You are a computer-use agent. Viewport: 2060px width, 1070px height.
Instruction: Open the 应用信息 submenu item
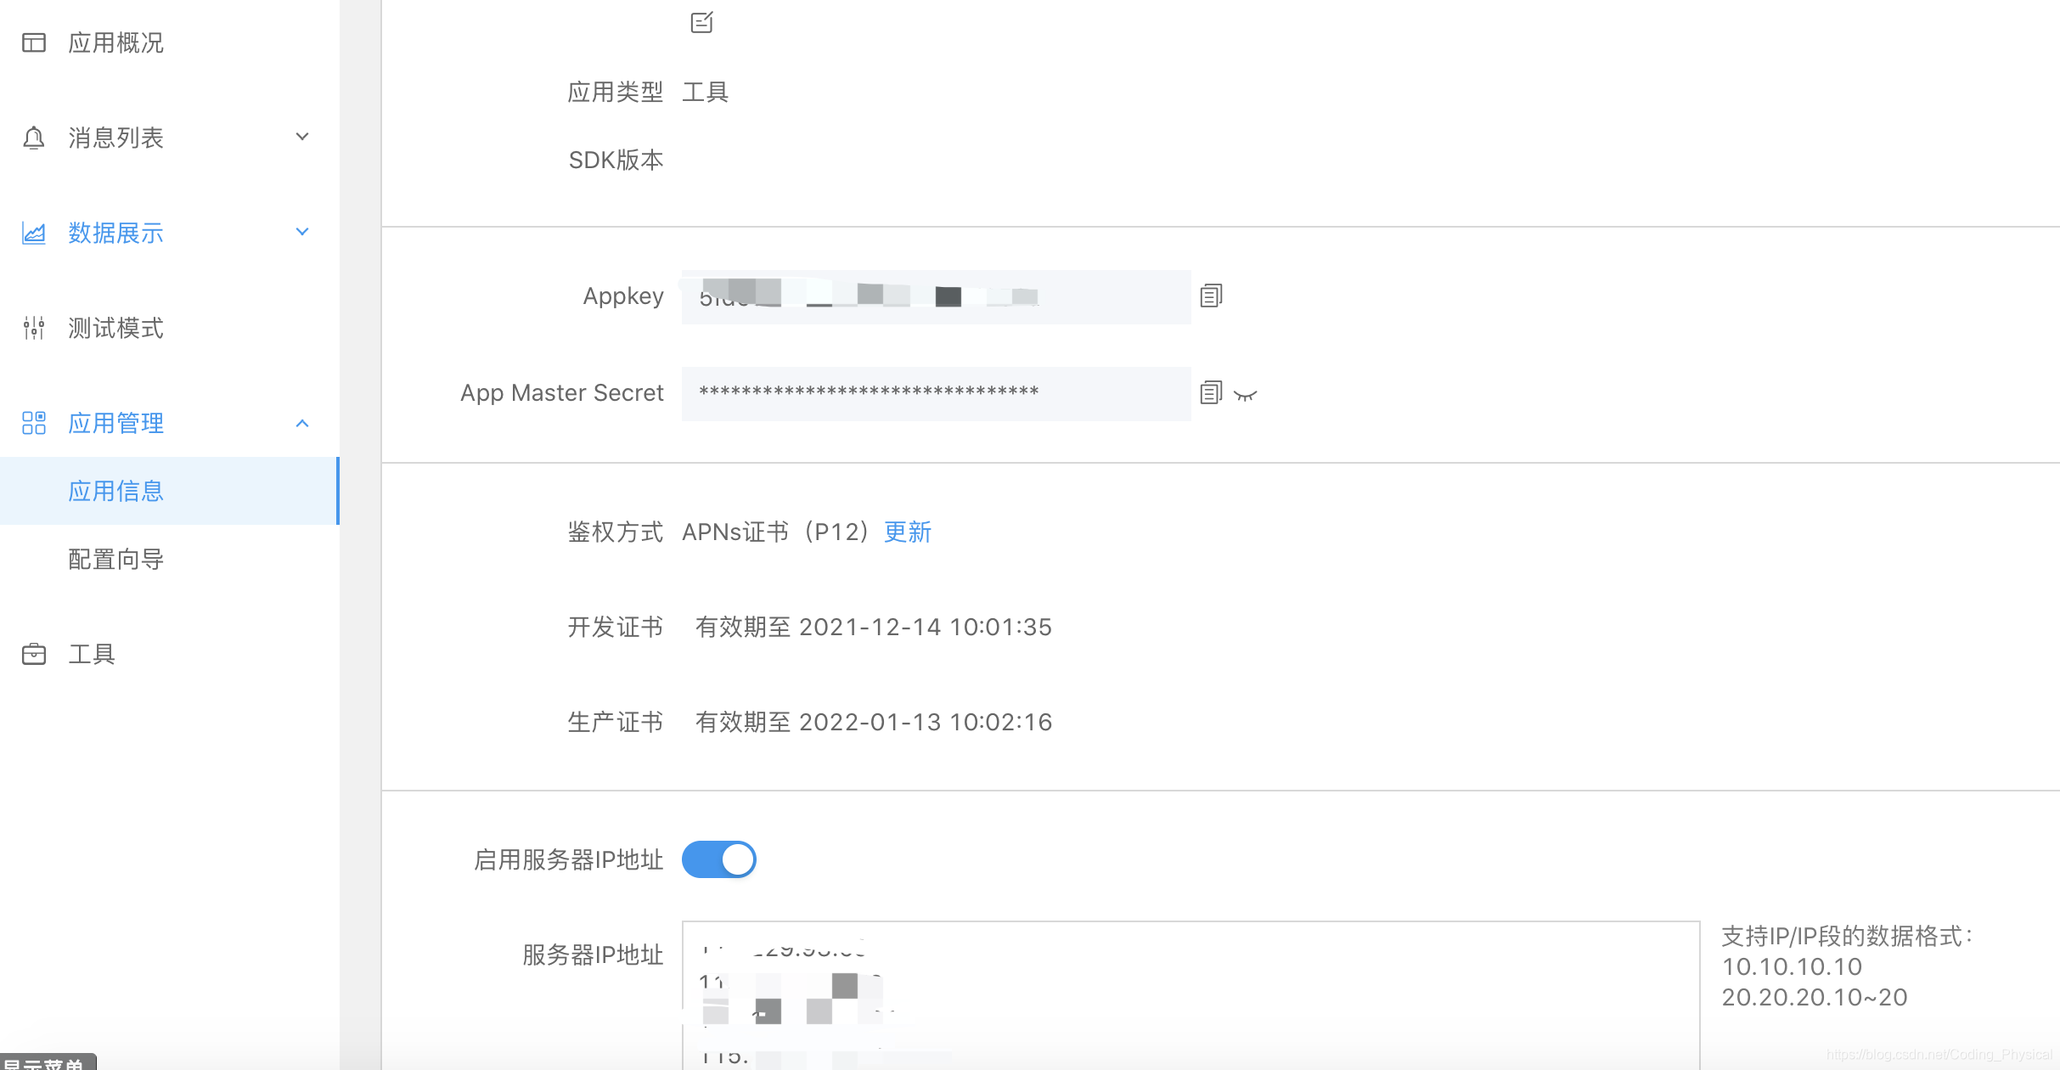coord(115,491)
